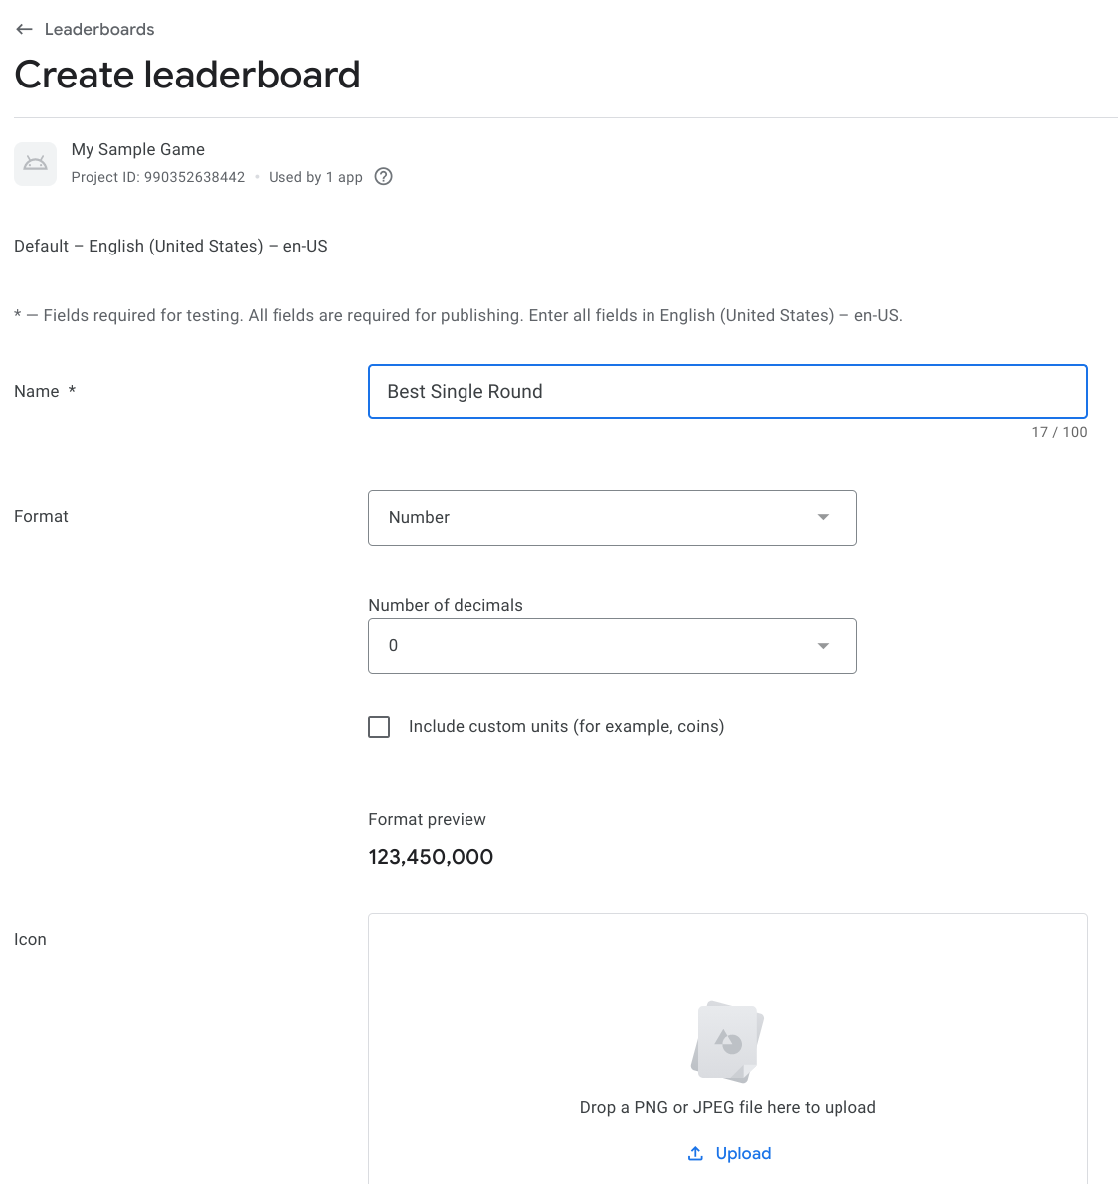Click the upload arrow icon next to Upload

694,1153
